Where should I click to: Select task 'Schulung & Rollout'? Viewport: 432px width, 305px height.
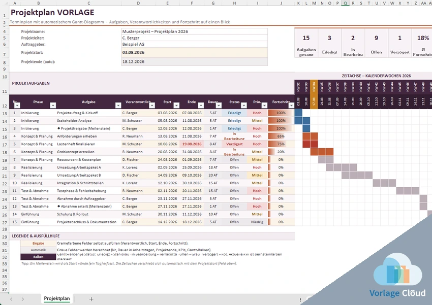[x=89, y=214]
